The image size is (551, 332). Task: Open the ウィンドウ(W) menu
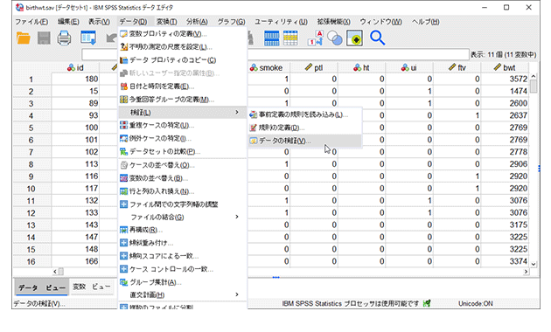pyautogui.click(x=381, y=22)
